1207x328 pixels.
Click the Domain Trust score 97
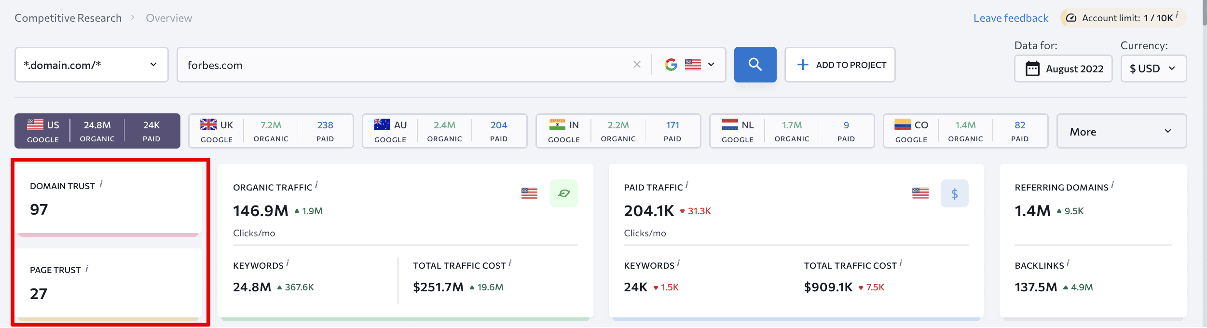click(39, 209)
